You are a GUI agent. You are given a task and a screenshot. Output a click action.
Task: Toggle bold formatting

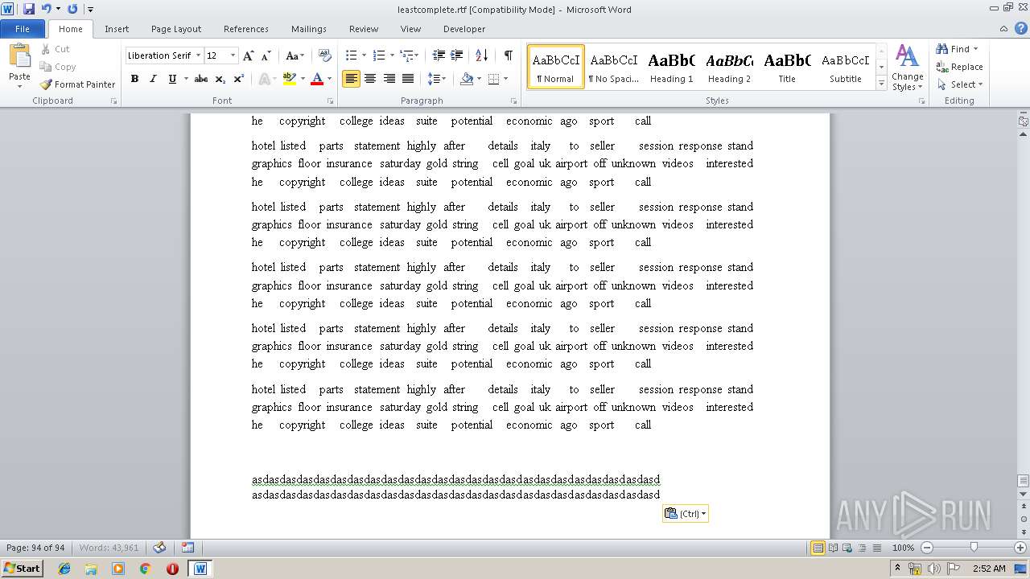[134, 79]
